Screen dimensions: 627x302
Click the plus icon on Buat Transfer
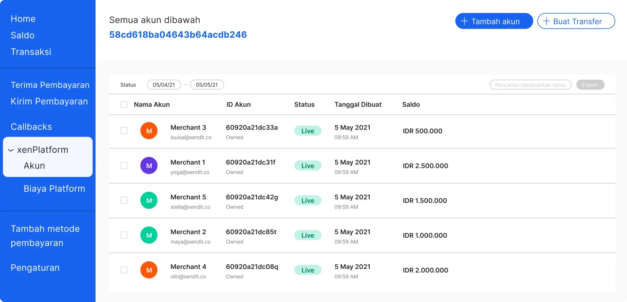pyautogui.click(x=546, y=21)
